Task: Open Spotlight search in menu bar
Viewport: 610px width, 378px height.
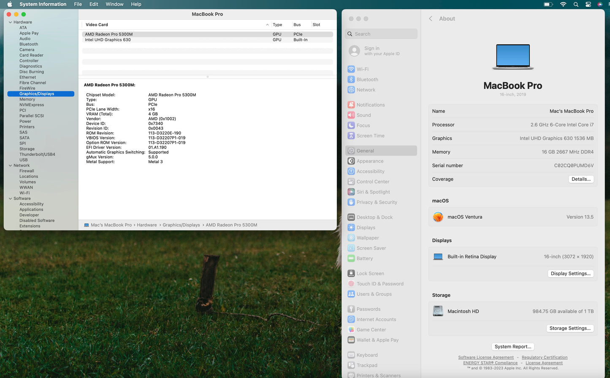Action: [576, 4]
